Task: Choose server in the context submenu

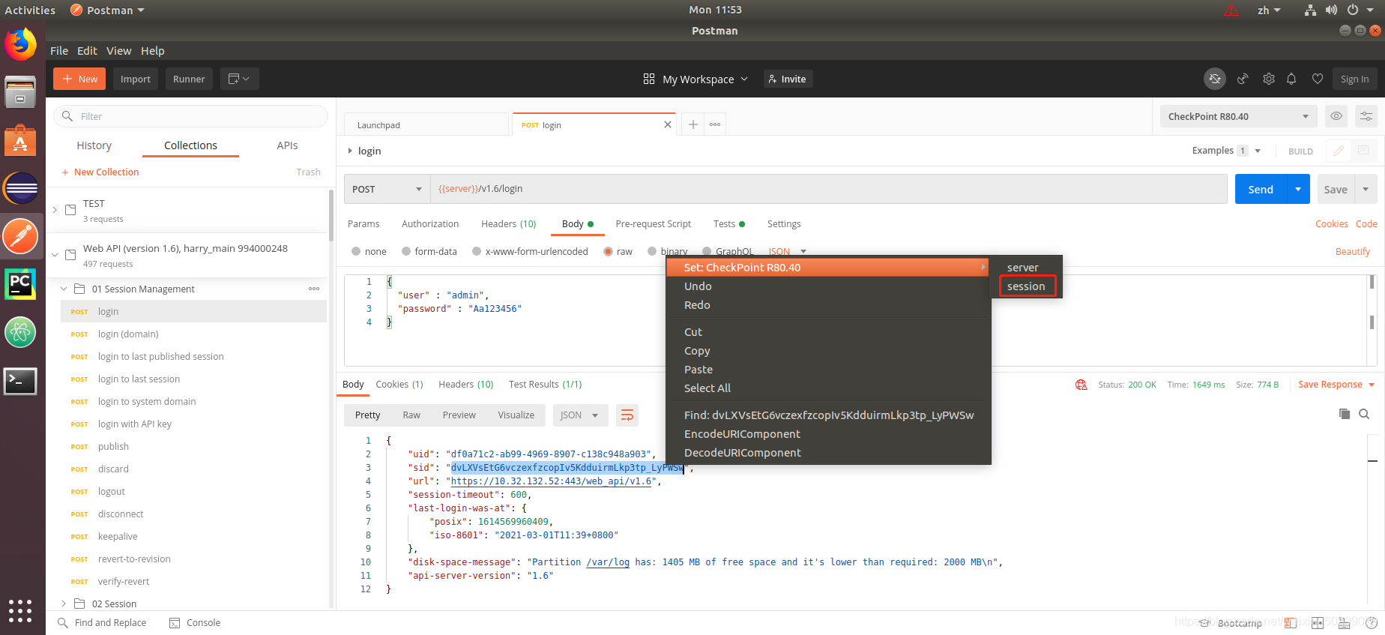Action: tap(1027, 268)
